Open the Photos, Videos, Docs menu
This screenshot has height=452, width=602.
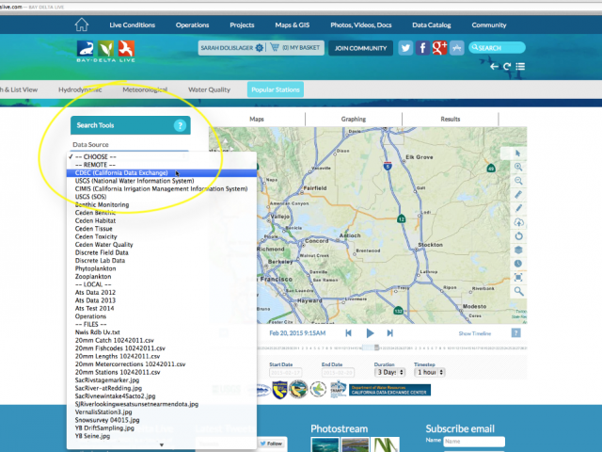point(361,25)
